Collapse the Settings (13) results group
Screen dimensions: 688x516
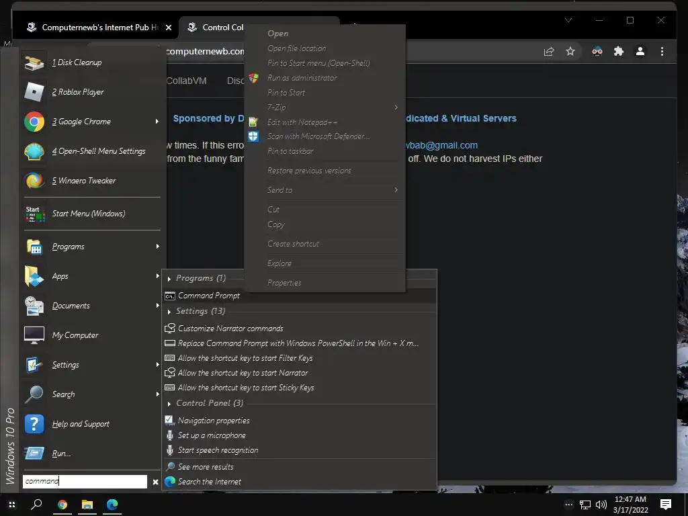[169, 312]
